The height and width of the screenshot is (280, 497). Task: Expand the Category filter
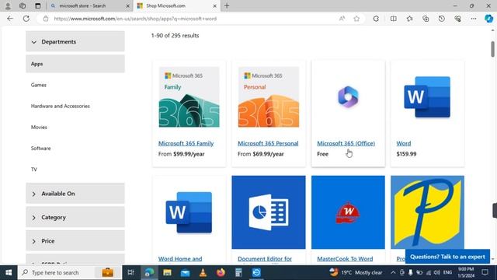click(75, 217)
